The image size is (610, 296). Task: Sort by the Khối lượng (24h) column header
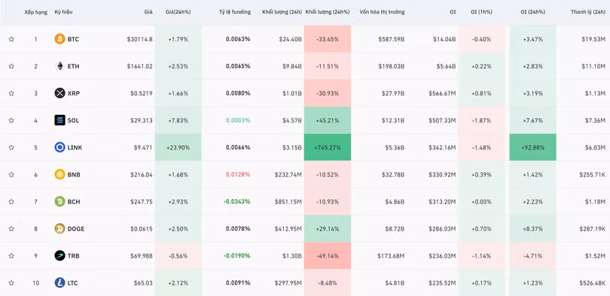[282, 12]
